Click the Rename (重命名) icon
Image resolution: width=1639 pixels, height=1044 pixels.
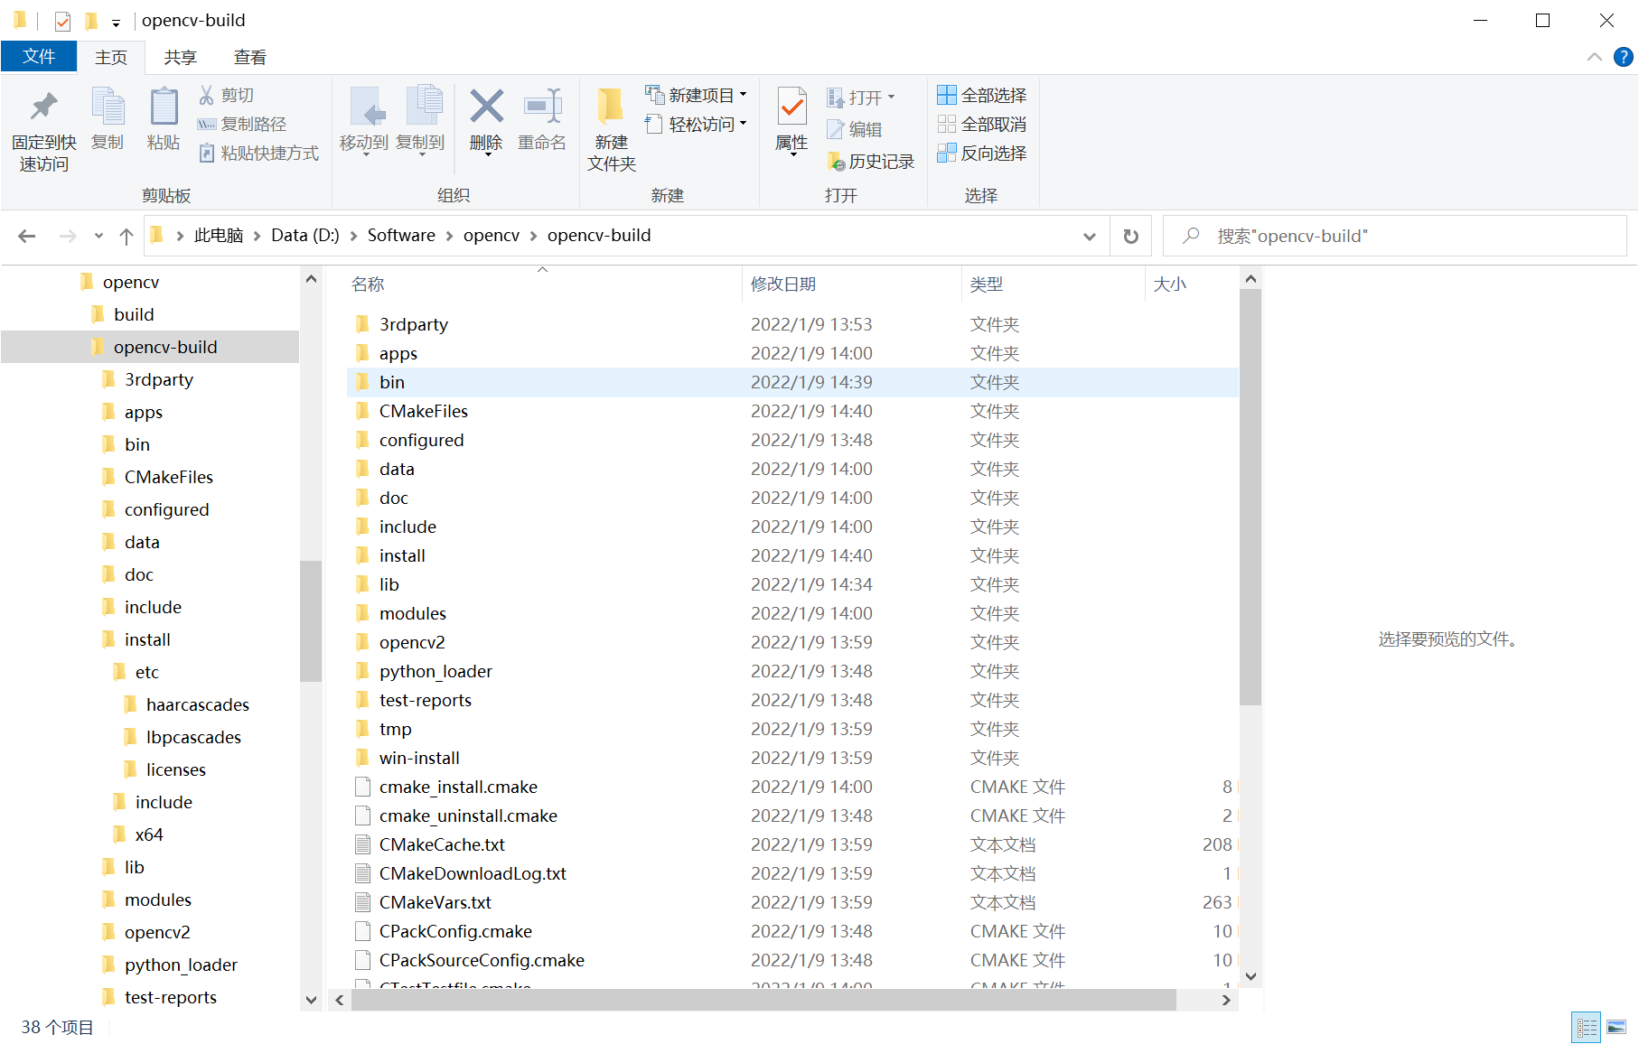[542, 107]
